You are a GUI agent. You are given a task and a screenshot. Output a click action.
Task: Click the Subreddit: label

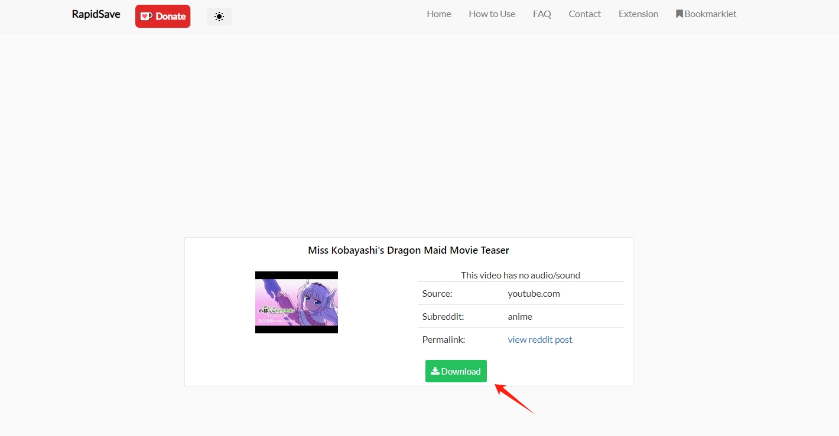(443, 317)
